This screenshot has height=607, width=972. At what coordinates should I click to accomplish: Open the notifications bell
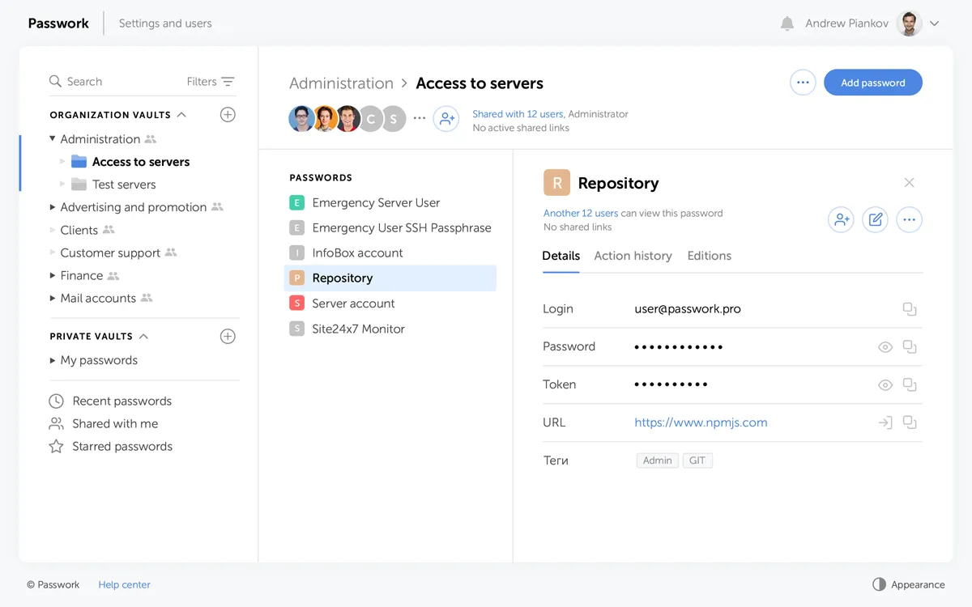tap(787, 23)
